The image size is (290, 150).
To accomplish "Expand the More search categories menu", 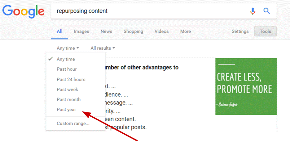I will point(185,31).
